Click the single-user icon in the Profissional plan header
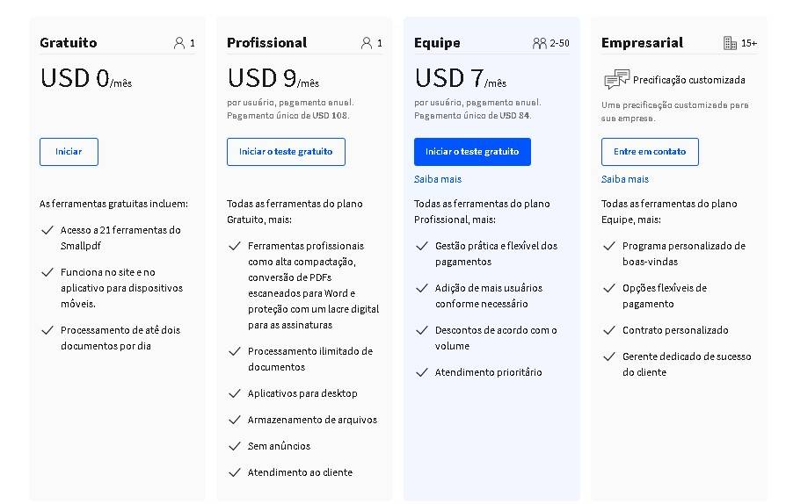Screen dimensions: 786x504 pos(367,43)
